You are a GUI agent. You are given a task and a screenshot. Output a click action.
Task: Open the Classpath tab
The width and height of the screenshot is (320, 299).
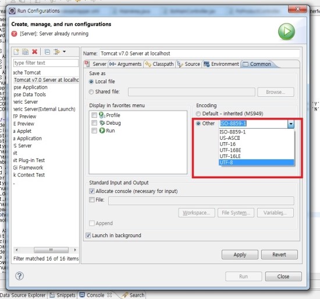click(159, 64)
